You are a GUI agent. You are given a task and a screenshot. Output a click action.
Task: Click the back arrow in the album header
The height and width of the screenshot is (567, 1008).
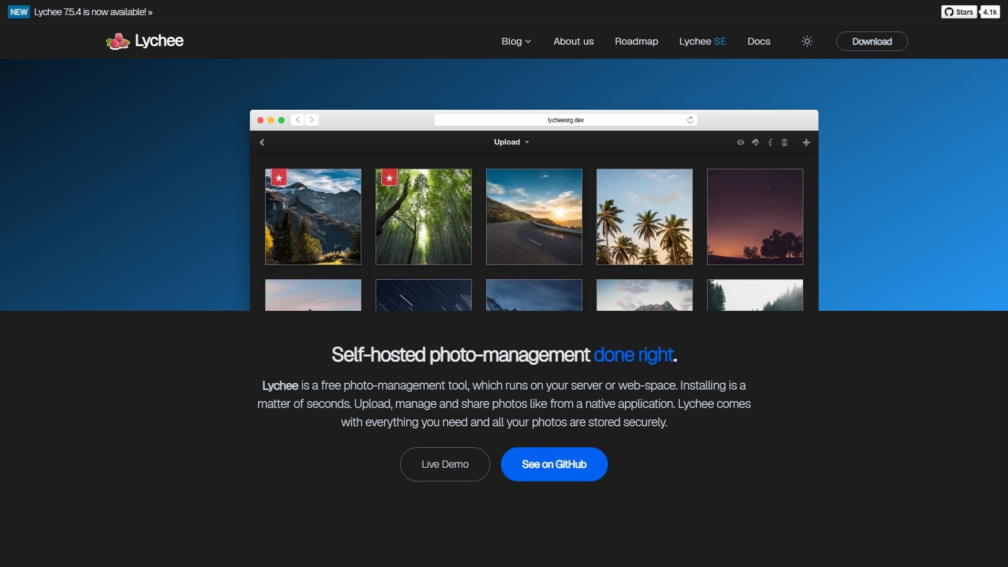(x=262, y=142)
